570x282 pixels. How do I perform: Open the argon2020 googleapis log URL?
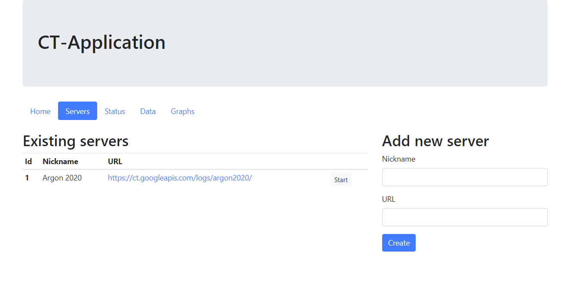[x=180, y=178]
